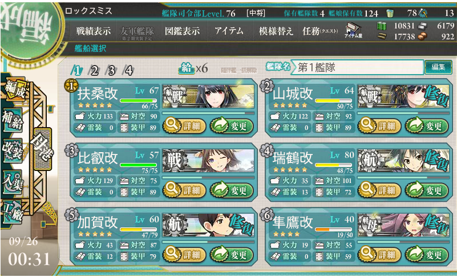The width and height of the screenshot is (457, 277).
Task: Return to 母港 home port icon
Action: click(42, 149)
